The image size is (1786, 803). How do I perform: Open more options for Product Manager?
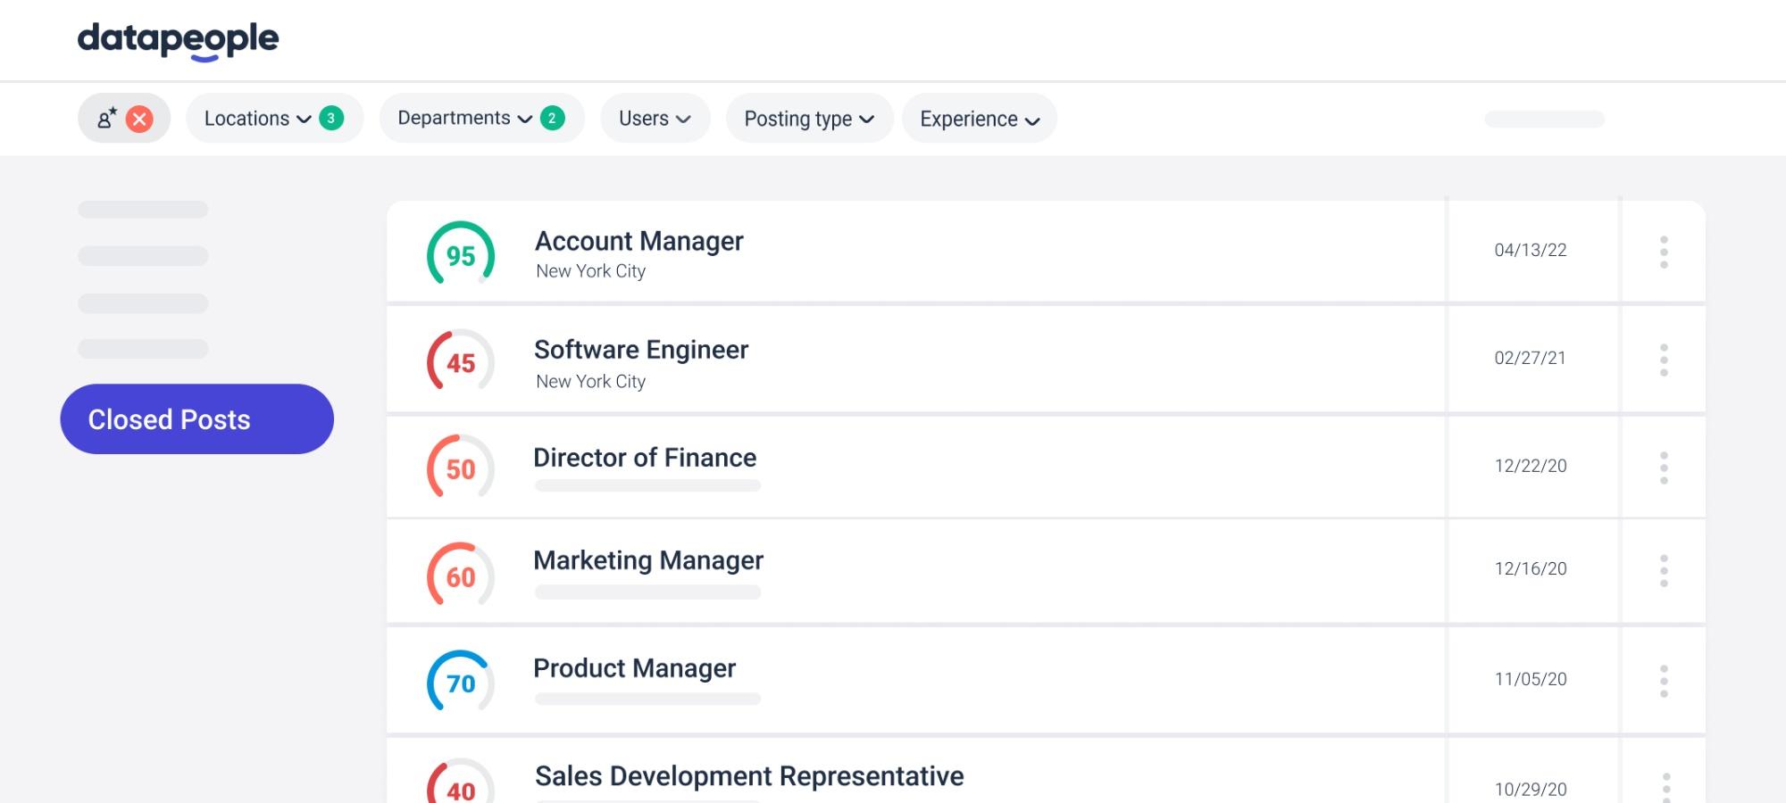[1664, 681]
